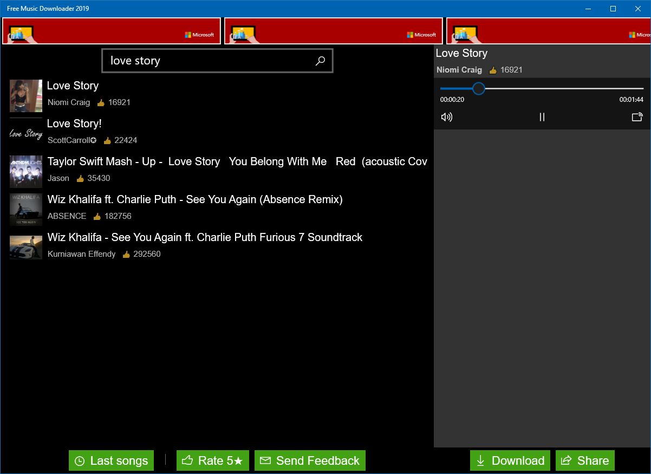Select the 'Love Story!' album thumbnail
The image size is (651, 474).
pos(26,134)
